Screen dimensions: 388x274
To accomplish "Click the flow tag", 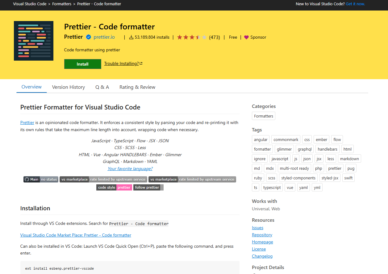I will click(337, 139).
